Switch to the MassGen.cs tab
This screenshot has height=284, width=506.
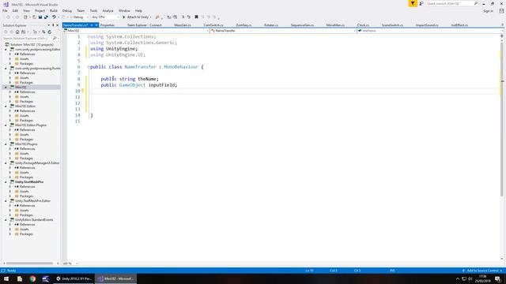tap(183, 25)
